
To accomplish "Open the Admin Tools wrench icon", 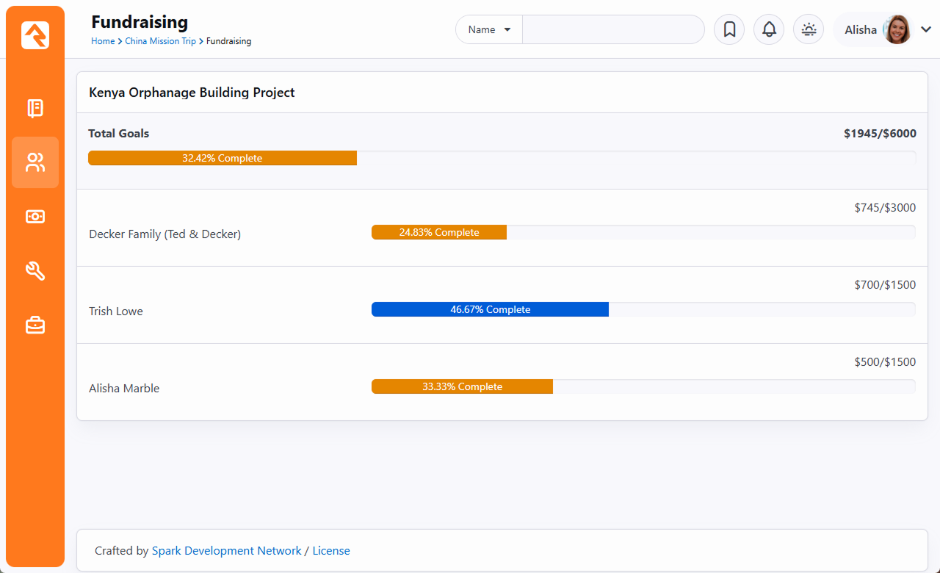I will (x=35, y=271).
